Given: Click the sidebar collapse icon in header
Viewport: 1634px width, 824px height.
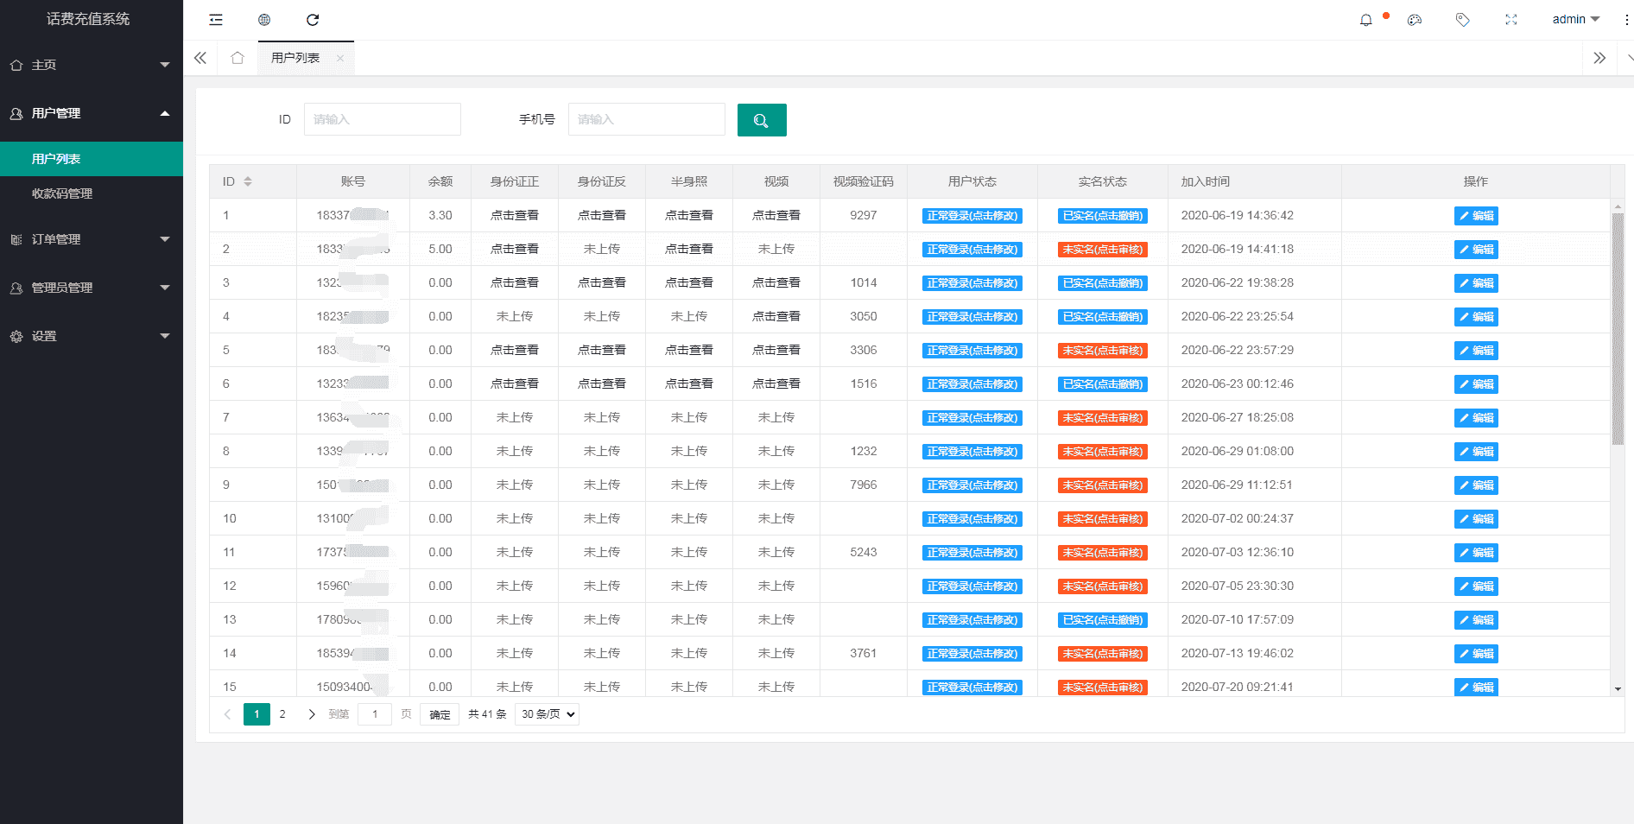Looking at the screenshot, I should point(216,20).
